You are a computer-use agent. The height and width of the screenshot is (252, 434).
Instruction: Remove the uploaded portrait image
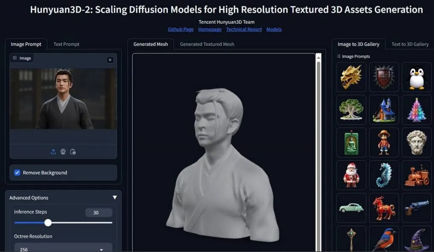pyautogui.click(x=110, y=60)
